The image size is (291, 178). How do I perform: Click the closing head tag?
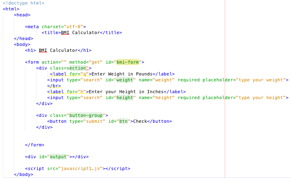pyautogui.click(x=23, y=39)
